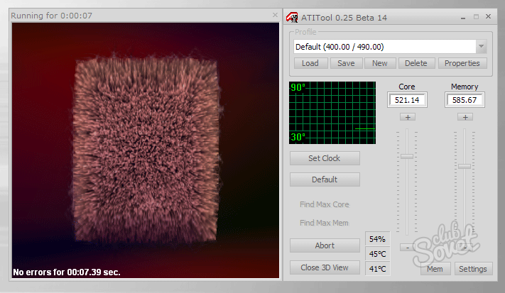
Task: Click the Save profile button
Action: click(346, 63)
